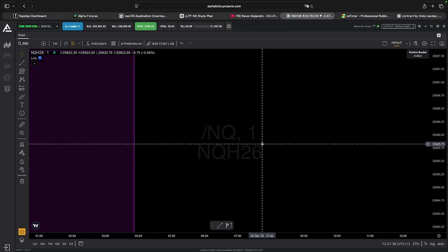Click the RP&L $486.60 indicator
The width and height of the screenshot is (448, 252).
(x=146, y=26)
